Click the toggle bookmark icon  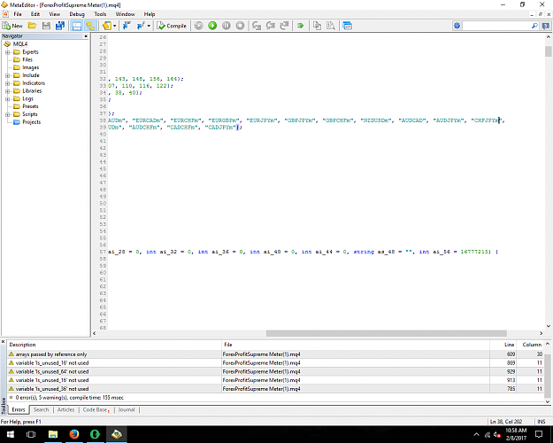tap(127, 26)
